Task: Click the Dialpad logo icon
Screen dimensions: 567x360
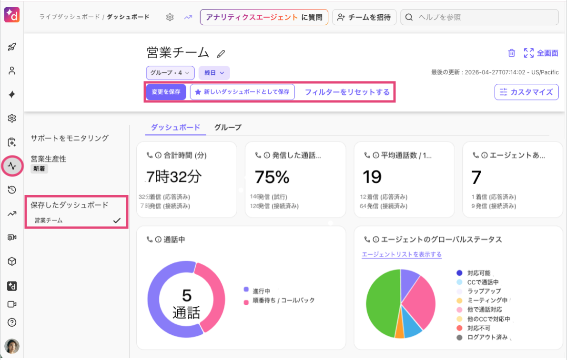Action: point(12,15)
